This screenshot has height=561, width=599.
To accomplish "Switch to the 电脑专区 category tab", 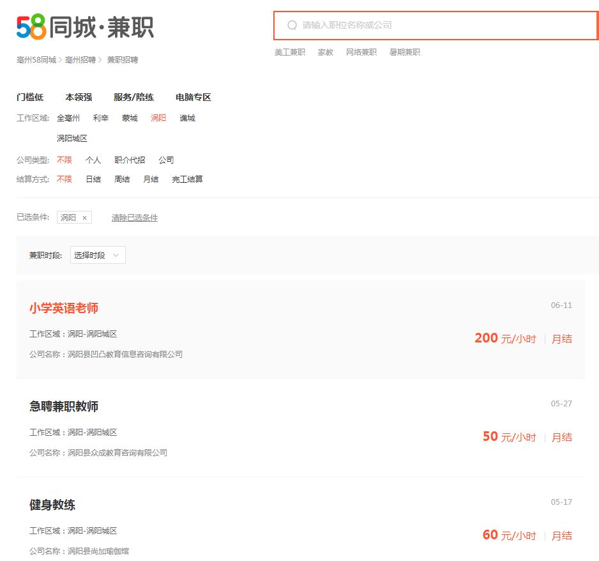I will (x=193, y=98).
